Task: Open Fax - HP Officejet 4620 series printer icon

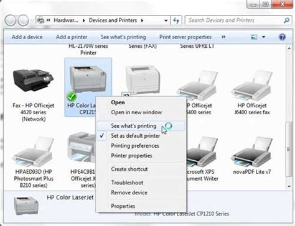Action: point(33,80)
